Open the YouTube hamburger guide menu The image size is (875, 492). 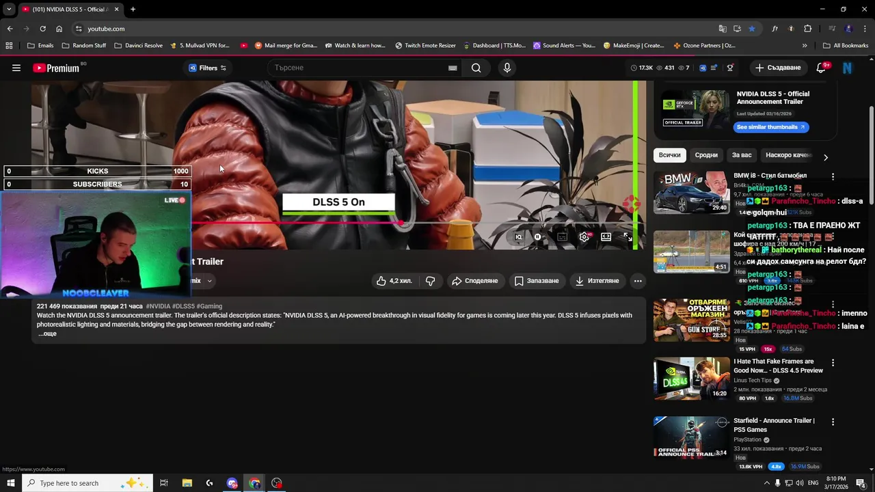[16, 68]
